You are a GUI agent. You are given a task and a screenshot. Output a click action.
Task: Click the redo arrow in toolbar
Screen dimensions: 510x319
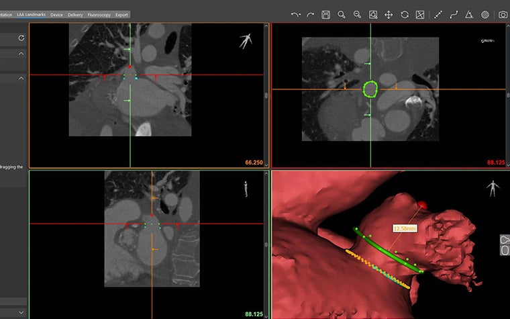click(x=310, y=15)
